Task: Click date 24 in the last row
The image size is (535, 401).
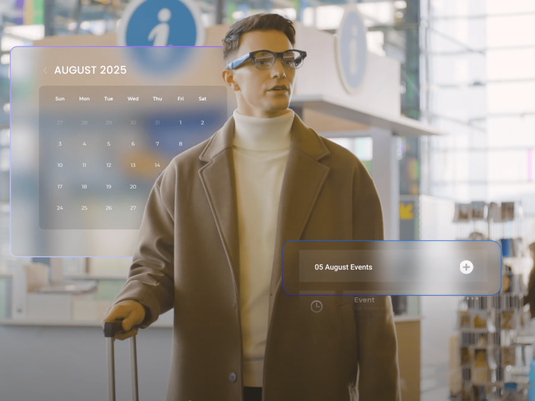Action: point(60,208)
